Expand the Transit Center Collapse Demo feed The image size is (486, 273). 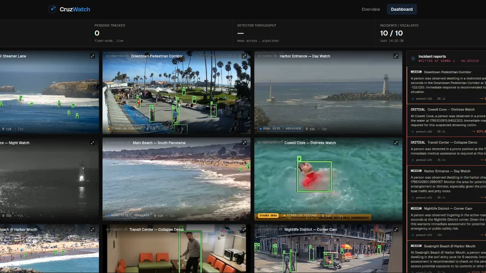[x=244, y=229]
